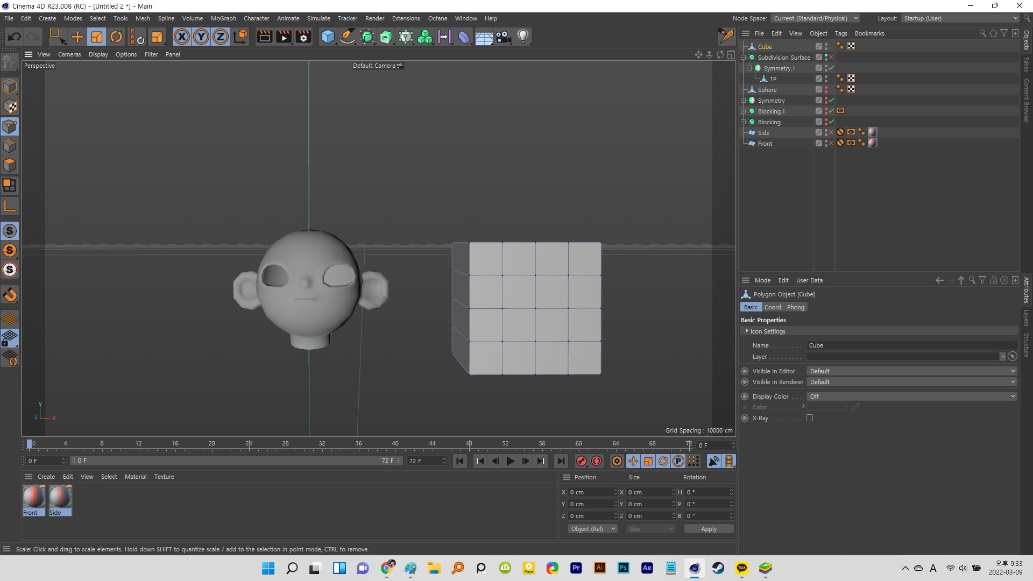The height and width of the screenshot is (581, 1033).
Task: Click the Floor grid icon
Action: 484,37
